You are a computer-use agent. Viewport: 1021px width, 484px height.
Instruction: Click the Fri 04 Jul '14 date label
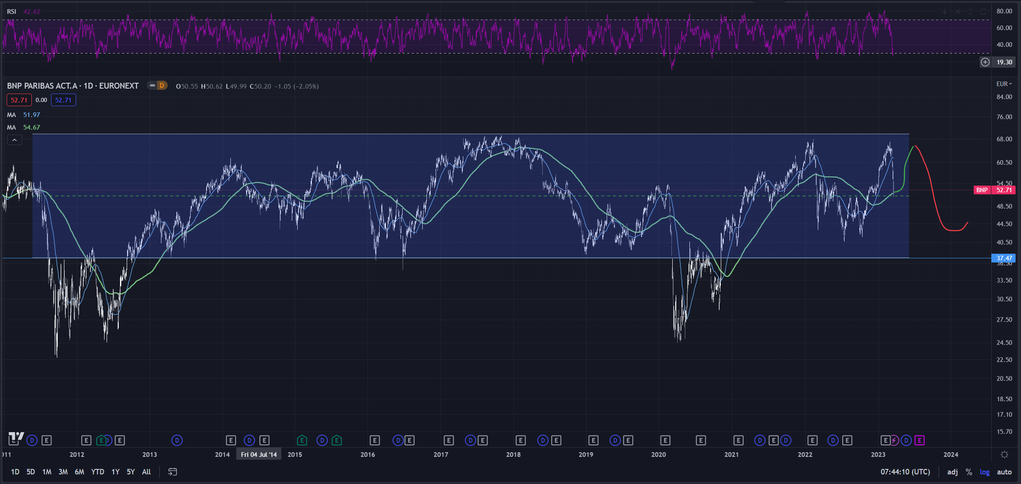click(x=259, y=454)
